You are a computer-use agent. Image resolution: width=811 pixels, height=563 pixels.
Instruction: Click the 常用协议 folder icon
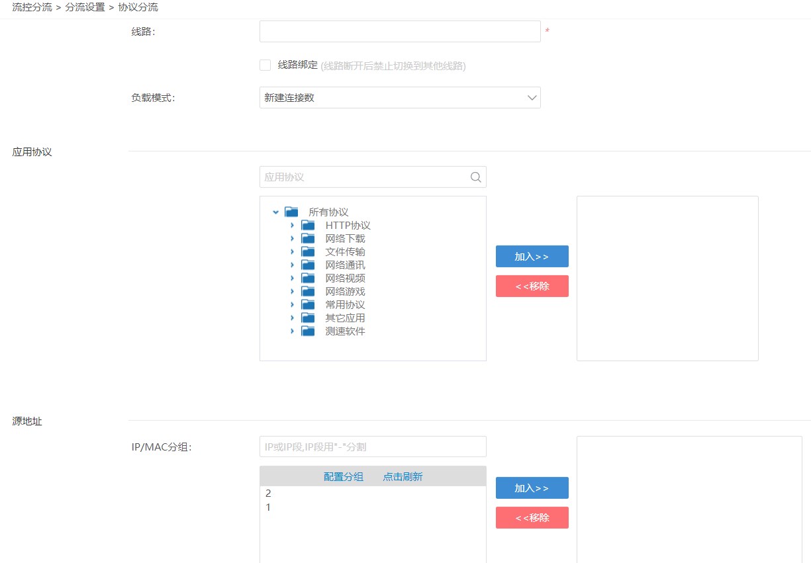click(308, 304)
